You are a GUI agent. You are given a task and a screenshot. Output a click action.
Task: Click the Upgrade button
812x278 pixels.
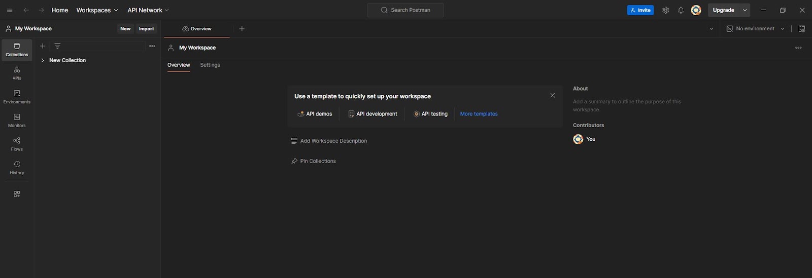pyautogui.click(x=724, y=10)
